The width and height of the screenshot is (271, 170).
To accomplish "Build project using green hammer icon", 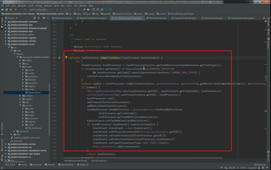I will tap(25, 10).
